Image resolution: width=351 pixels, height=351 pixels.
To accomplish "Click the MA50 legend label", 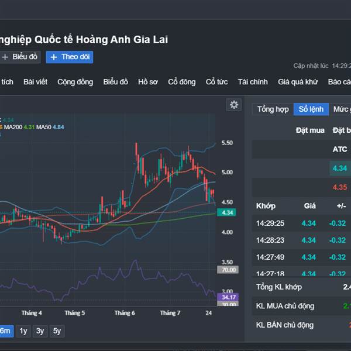I will click(x=44, y=127).
